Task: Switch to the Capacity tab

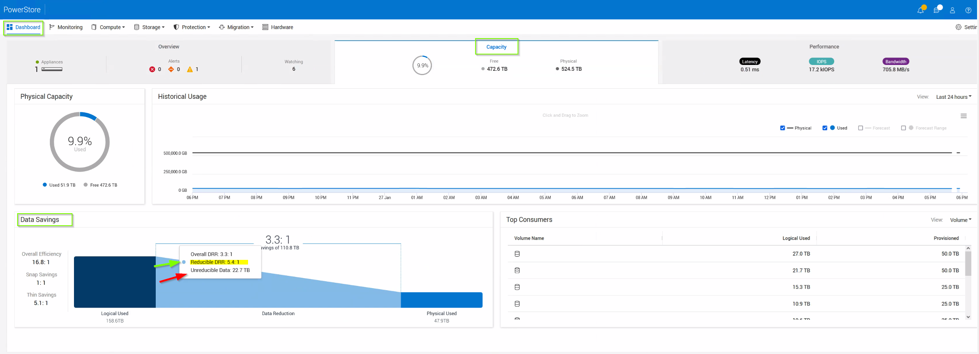Action: pos(497,47)
